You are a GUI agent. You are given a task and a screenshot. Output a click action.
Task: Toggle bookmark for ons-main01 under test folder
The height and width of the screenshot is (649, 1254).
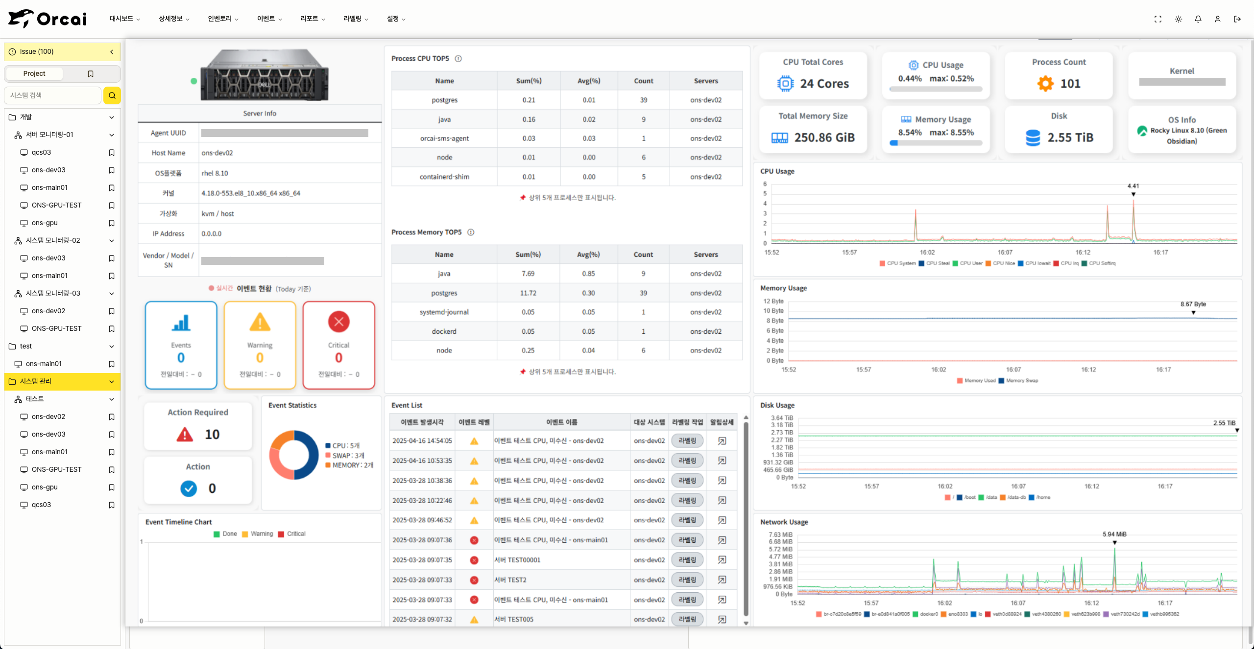coord(111,364)
